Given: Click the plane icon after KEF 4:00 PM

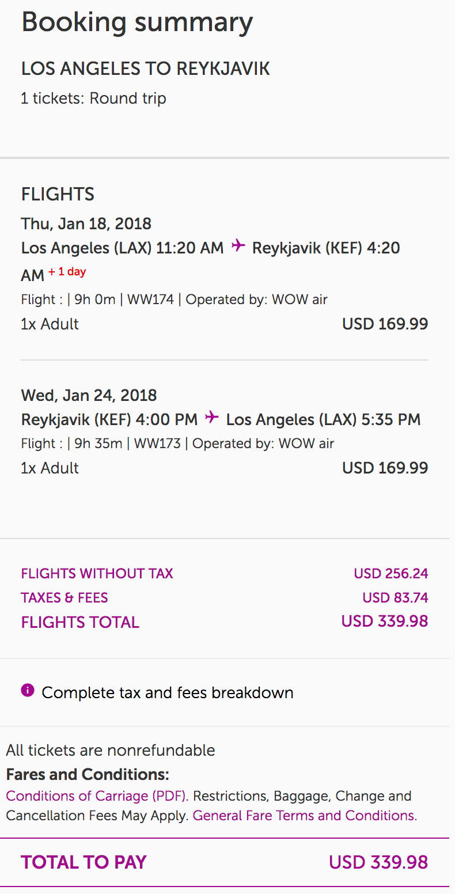Looking at the screenshot, I should click(212, 417).
